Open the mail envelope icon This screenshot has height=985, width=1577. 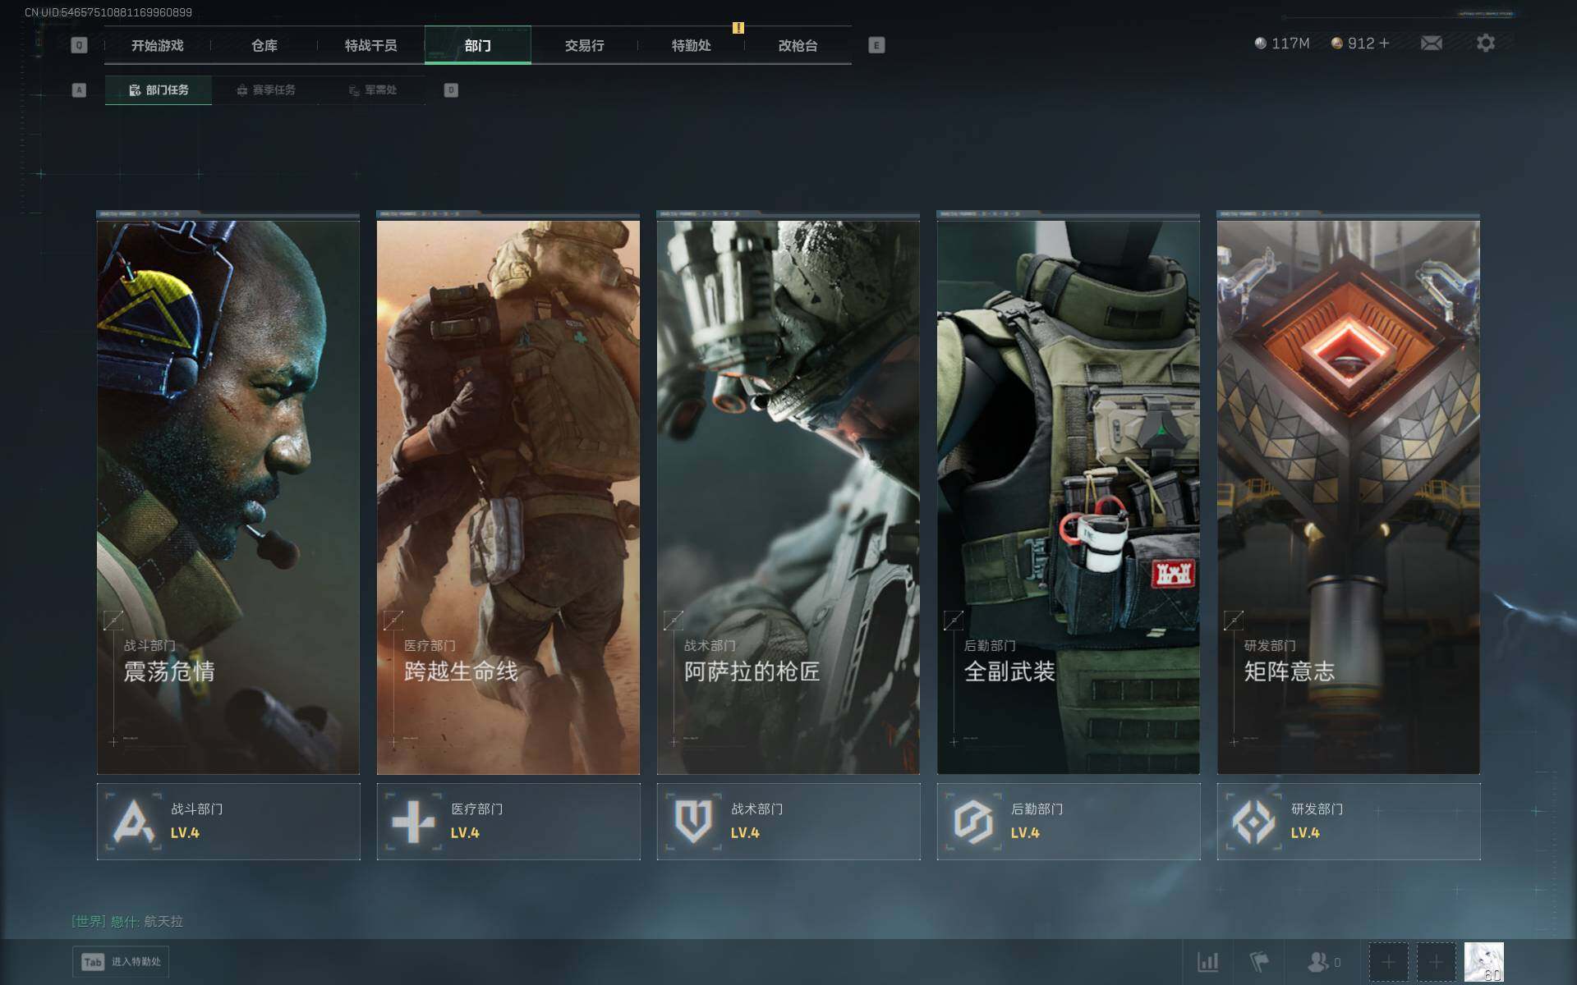click(x=1431, y=43)
